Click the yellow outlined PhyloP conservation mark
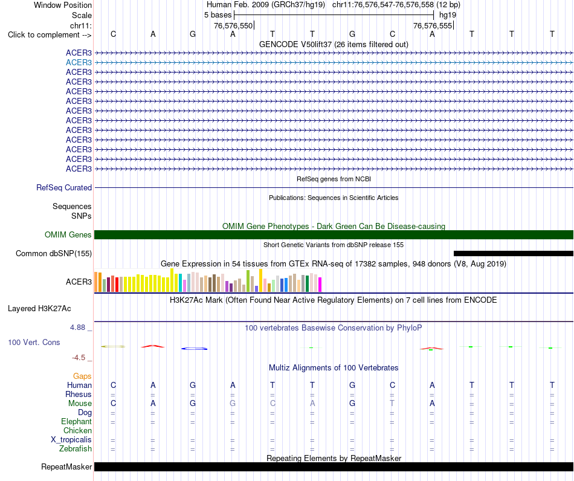The width and height of the screenshot is (574, 481). (x=113, y=346)
